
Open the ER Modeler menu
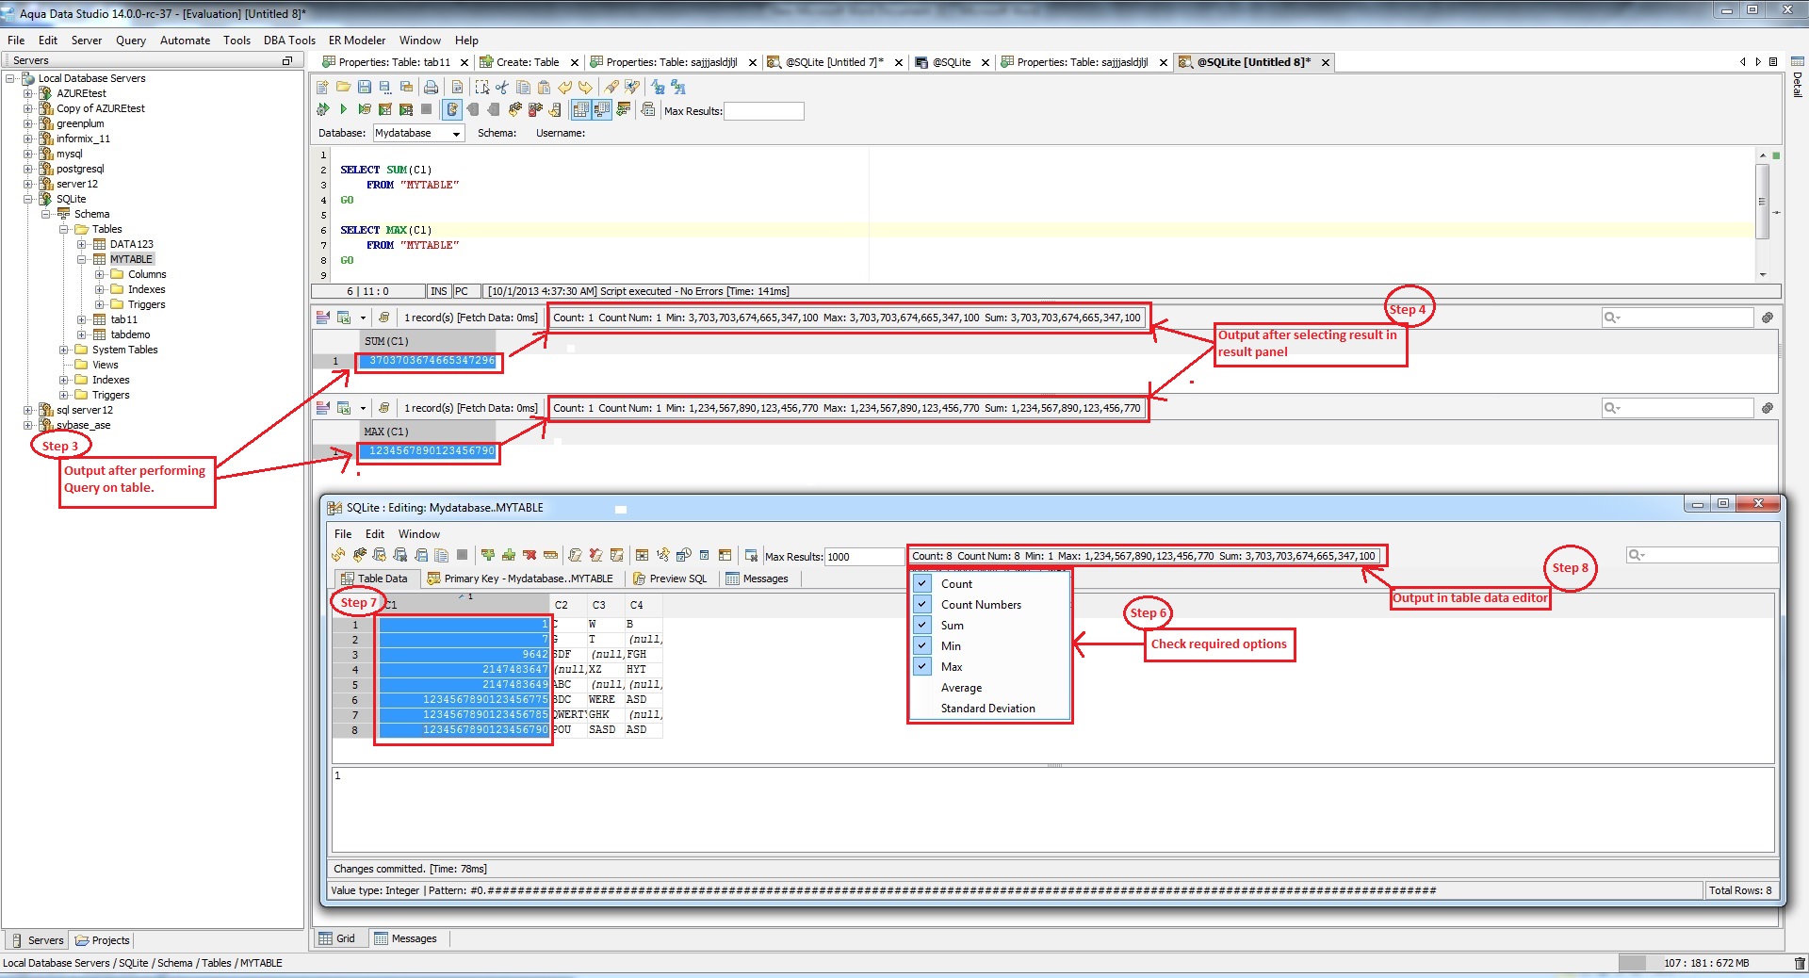(x=357, y=41)
